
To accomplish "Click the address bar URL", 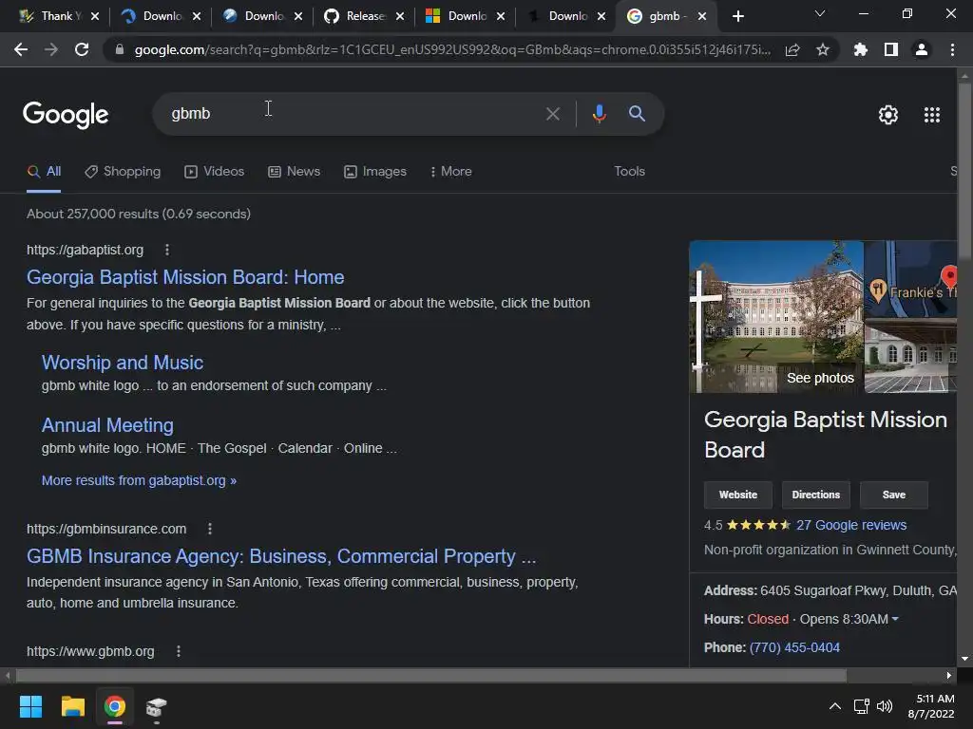I will coord(451,49).
